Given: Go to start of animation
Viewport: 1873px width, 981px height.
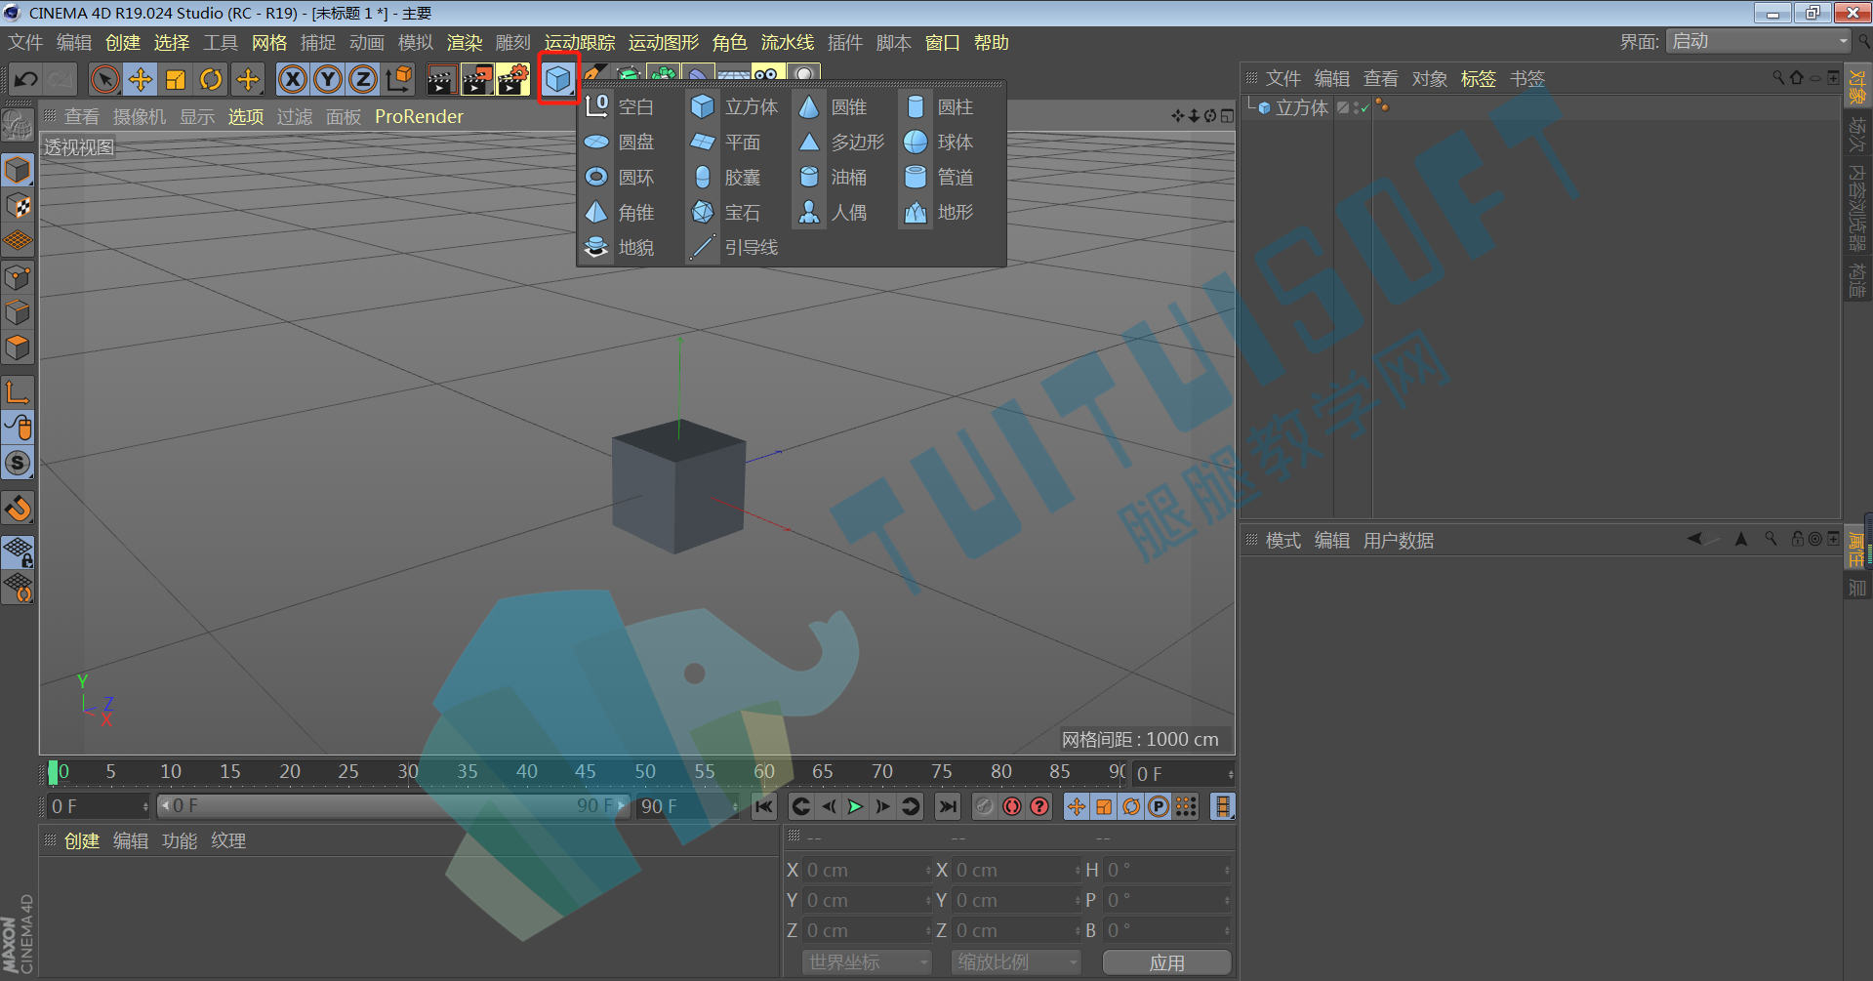Looking at the screenshot, I should [763, 806].
